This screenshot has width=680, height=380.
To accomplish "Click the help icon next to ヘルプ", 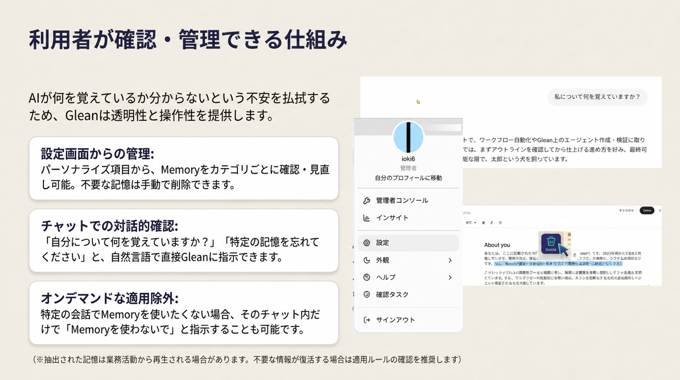I will pyautogui.click(x=367, y=277).
